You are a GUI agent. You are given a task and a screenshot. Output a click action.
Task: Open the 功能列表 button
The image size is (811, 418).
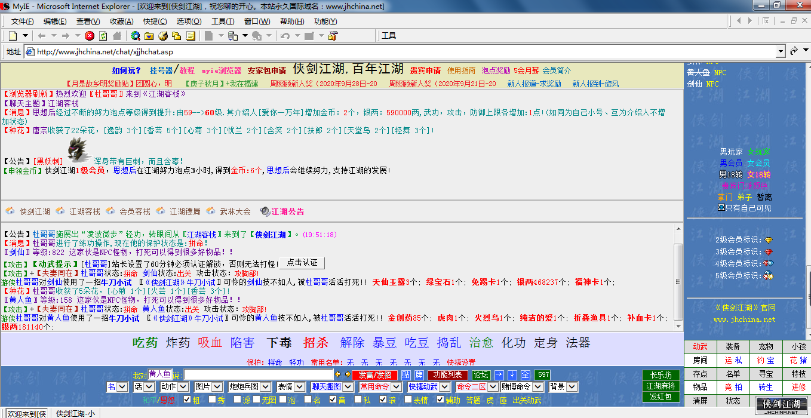coord(448,375)
